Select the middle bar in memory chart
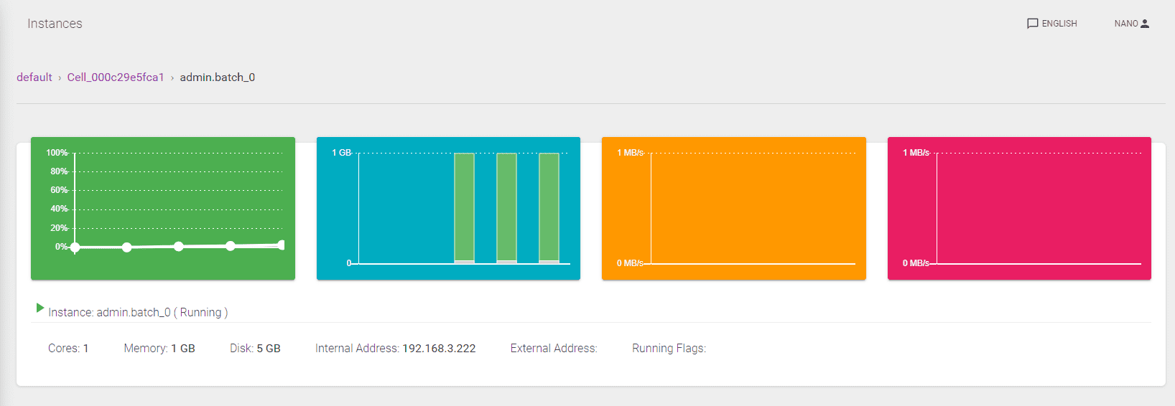The height and width of the screenshot is (406, 1175). tap(506, 208)
